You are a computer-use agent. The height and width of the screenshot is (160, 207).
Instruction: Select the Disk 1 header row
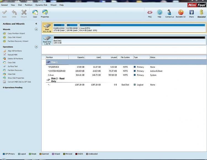point(126,62)
